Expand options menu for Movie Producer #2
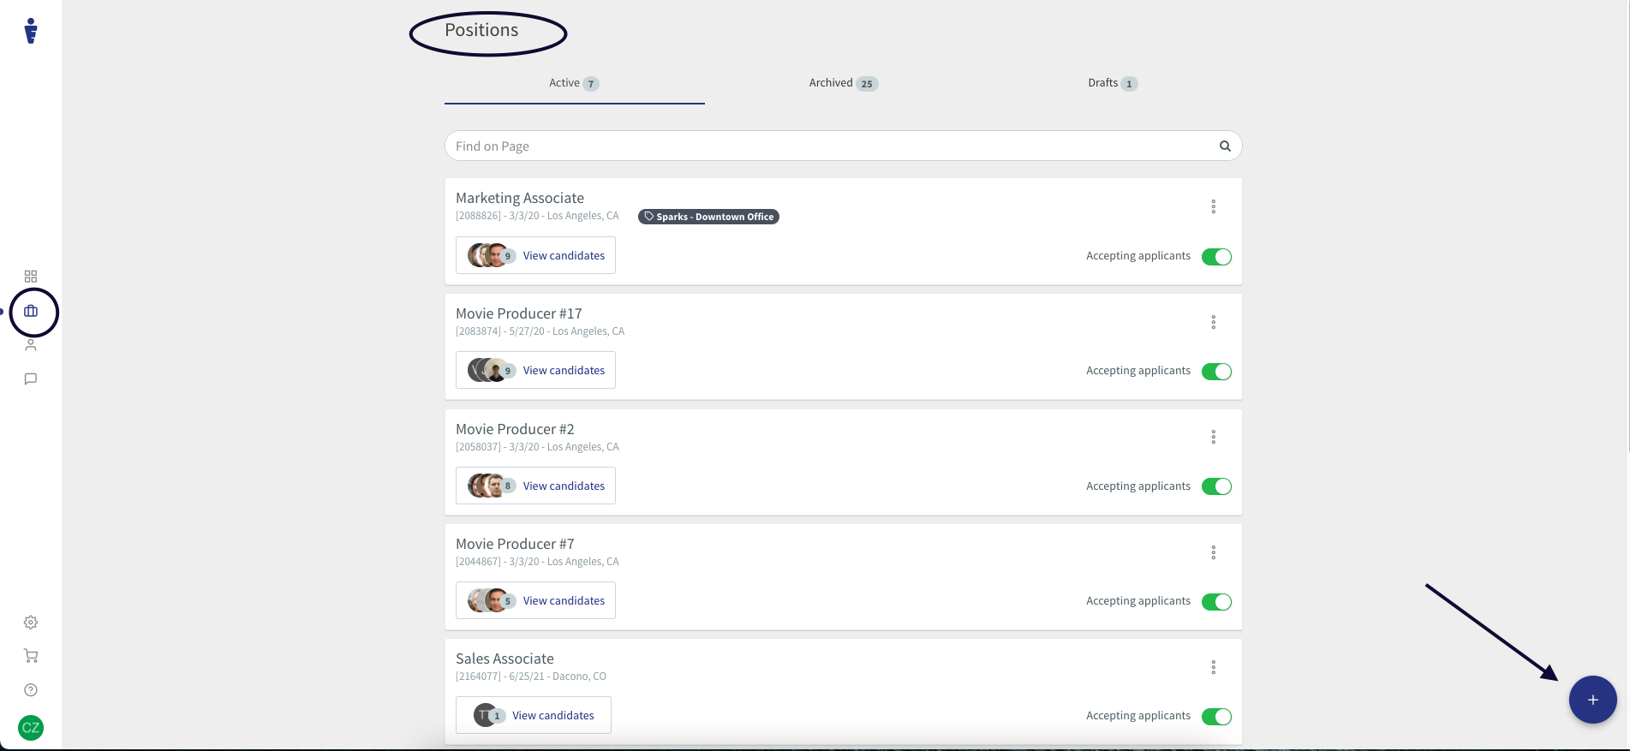The height and width of the screenshot is (751, 1630). click(1213, 438)
